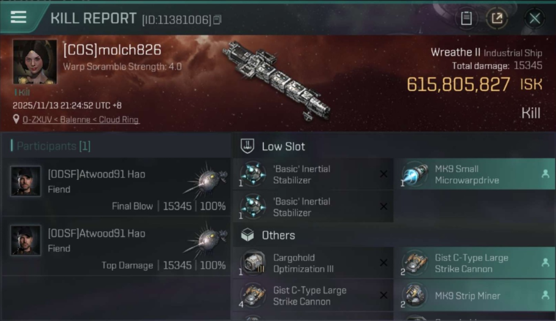This screenshot has height=321, width=556.
Task: Select the Cargohold Optimization III icon
Action: point(253,263)
